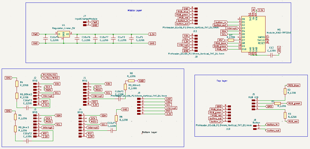310x149 pixels.
Task: Select the "Middle Layer" text label
Action: (135, 10)
